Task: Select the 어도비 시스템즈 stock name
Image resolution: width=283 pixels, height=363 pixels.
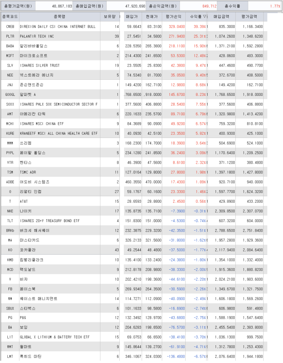Action: pos(35,182)
